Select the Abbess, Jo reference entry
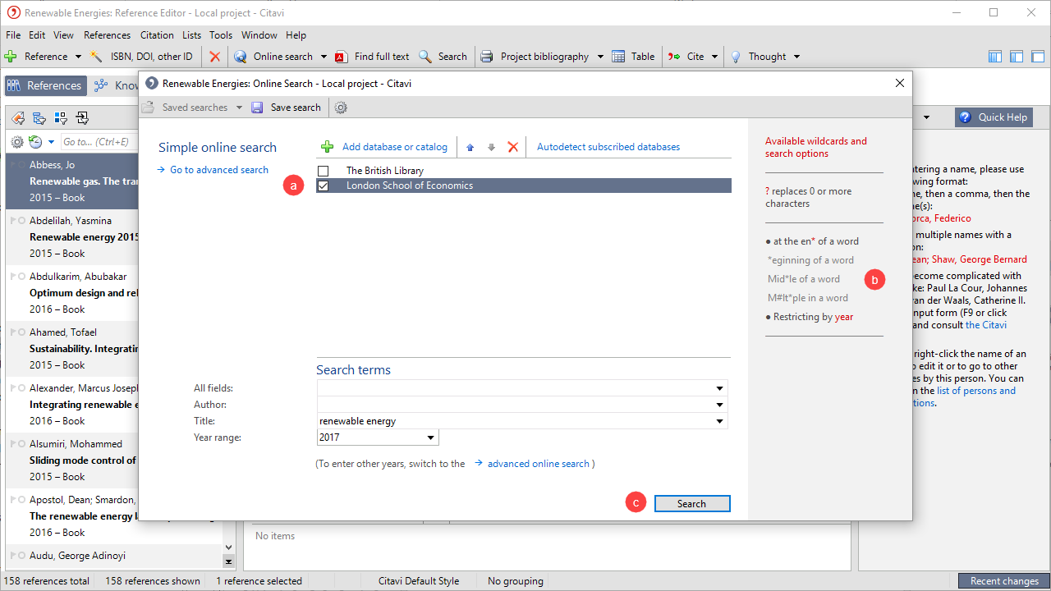Image resolution: width=1051 pixels, height=591 pixels. click(71, 180)
